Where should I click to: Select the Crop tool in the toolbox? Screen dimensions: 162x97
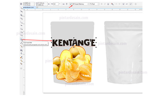(21, 15)
